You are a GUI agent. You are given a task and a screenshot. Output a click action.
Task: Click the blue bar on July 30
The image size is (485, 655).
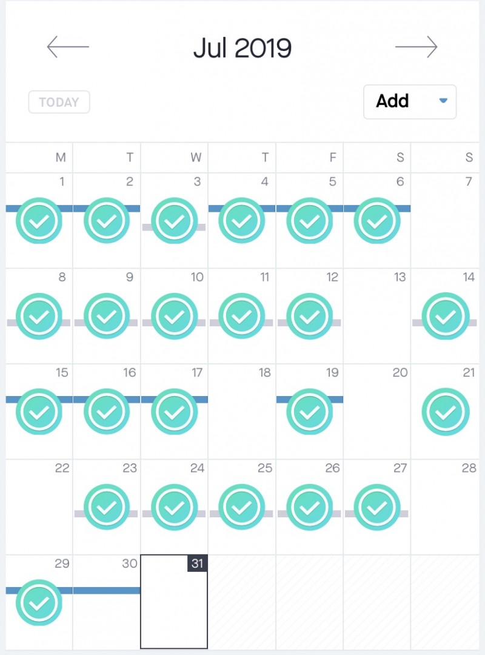click(x=108, y=590)
